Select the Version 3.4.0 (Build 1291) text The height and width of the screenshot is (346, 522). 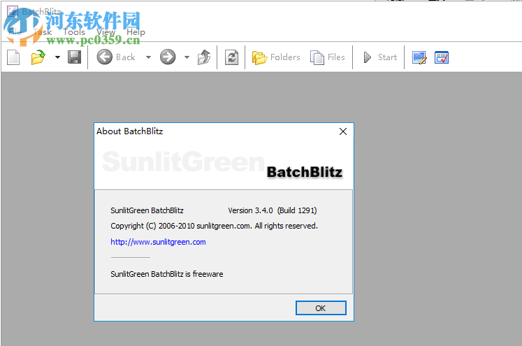[273, 210]
